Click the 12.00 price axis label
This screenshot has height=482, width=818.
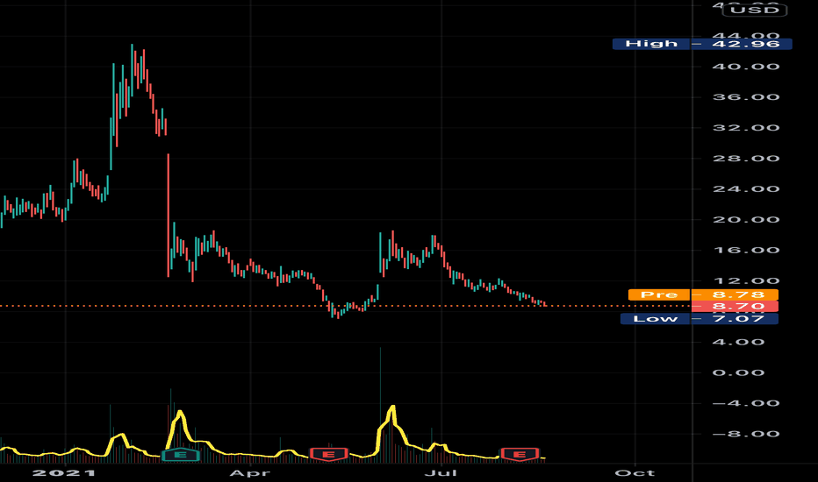pos(746,280)
